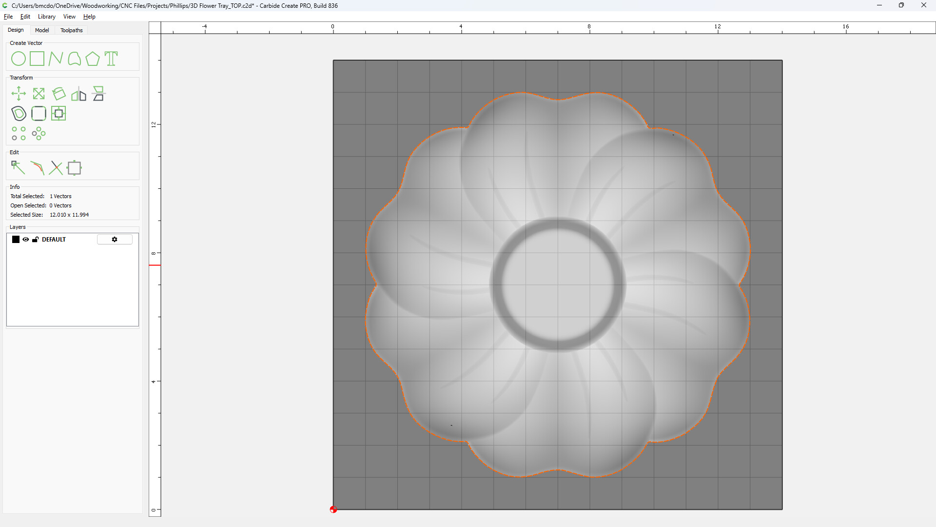Open DEFAULT layer gear settings
The height and width of the screenshot is (527, 936).
coord(115,240)
